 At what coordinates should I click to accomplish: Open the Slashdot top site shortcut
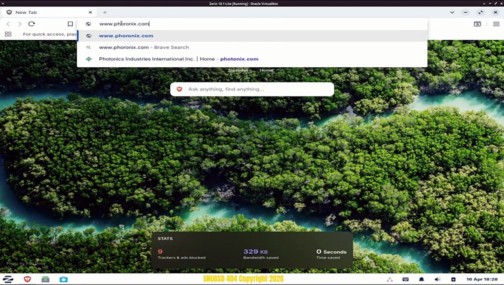[238, 70]
